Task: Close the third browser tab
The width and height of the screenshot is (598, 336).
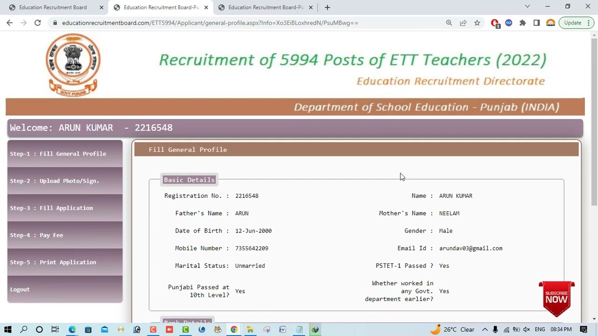Action: pyautogui.click(x=311, y=7)
